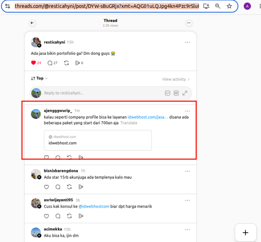Click the '1h' timestamp on bisnisbarengdona's reply
This screenshot has height=242, width=261.
click(x=83, y=171)
